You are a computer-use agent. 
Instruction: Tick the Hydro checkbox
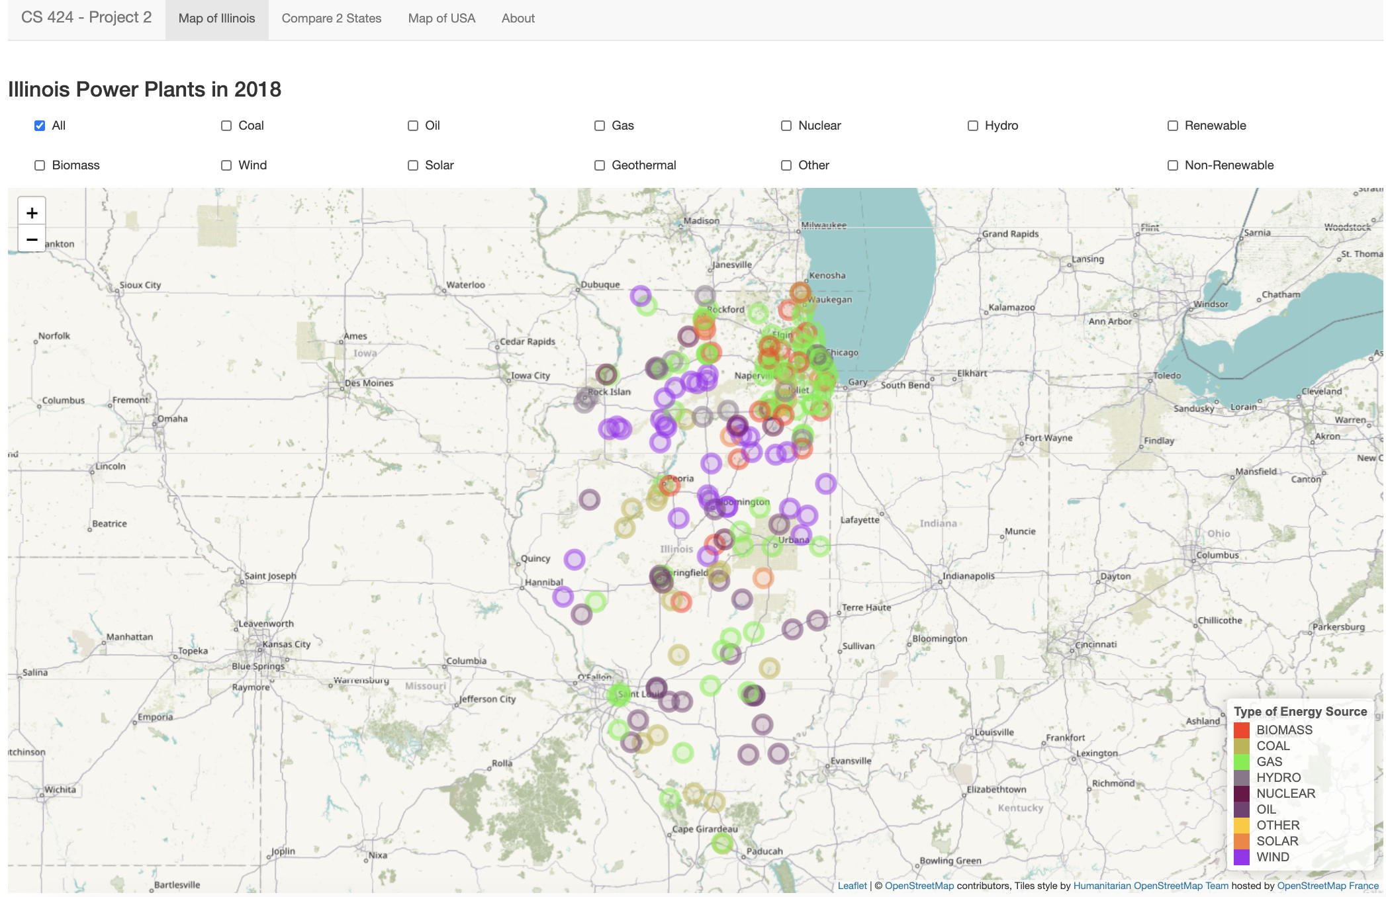973,126
